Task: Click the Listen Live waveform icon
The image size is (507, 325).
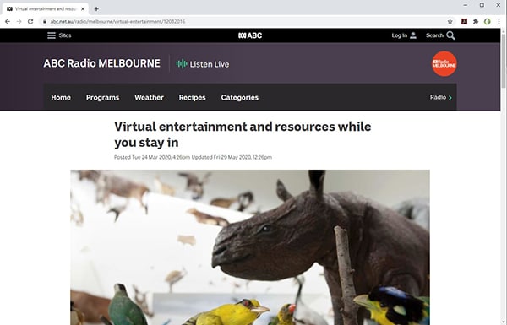Action: click(182, 64)
